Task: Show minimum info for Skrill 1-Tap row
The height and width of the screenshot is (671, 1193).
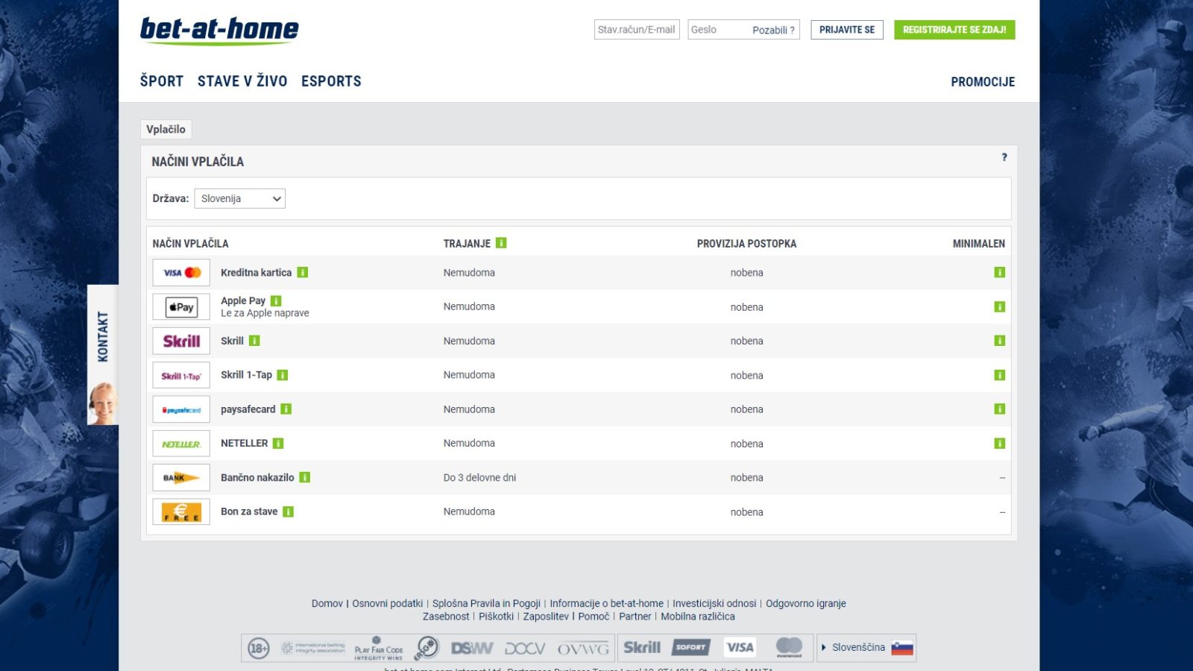Action: [x=1000, y=375]
